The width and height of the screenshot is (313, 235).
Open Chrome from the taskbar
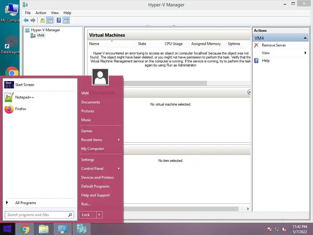(x=24, y=229)
